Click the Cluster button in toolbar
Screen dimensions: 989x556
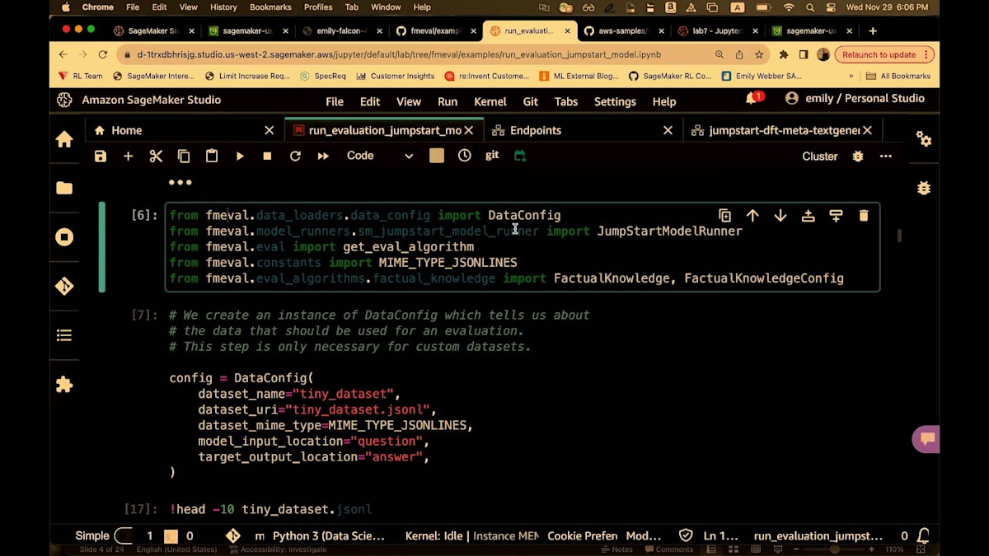pyautogui.click(x=820, y=157)
